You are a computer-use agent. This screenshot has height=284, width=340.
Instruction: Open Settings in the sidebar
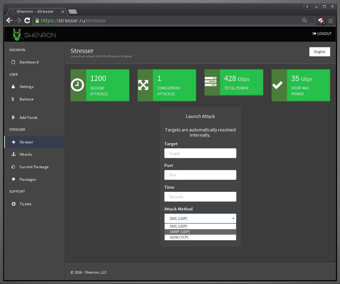click(35, 87)
